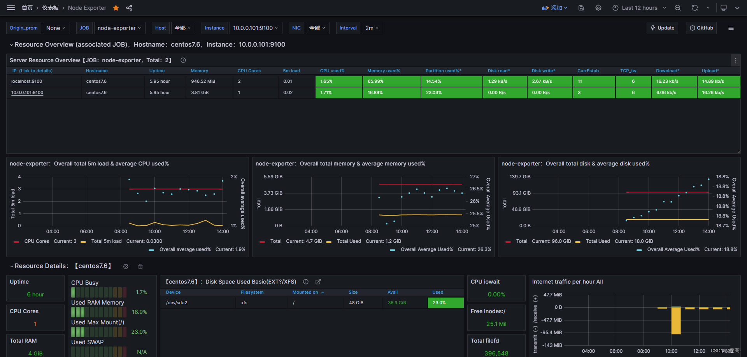Screen dimensions: 747x357
Task: Open Disk Space panel external link
Action: pyautogui.click(x=318, y=282)
